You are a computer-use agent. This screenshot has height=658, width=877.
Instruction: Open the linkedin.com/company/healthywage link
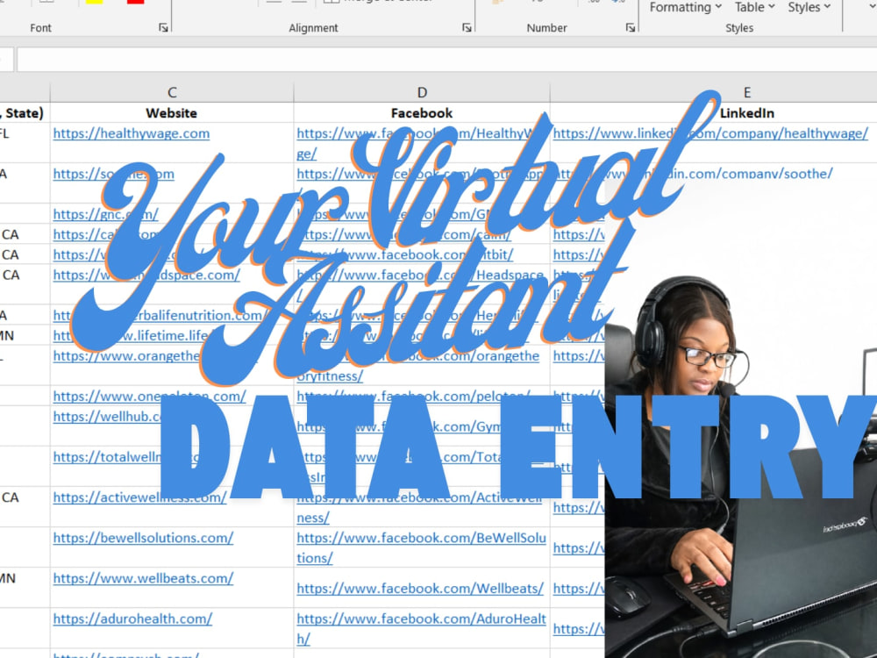coord(710,133)
